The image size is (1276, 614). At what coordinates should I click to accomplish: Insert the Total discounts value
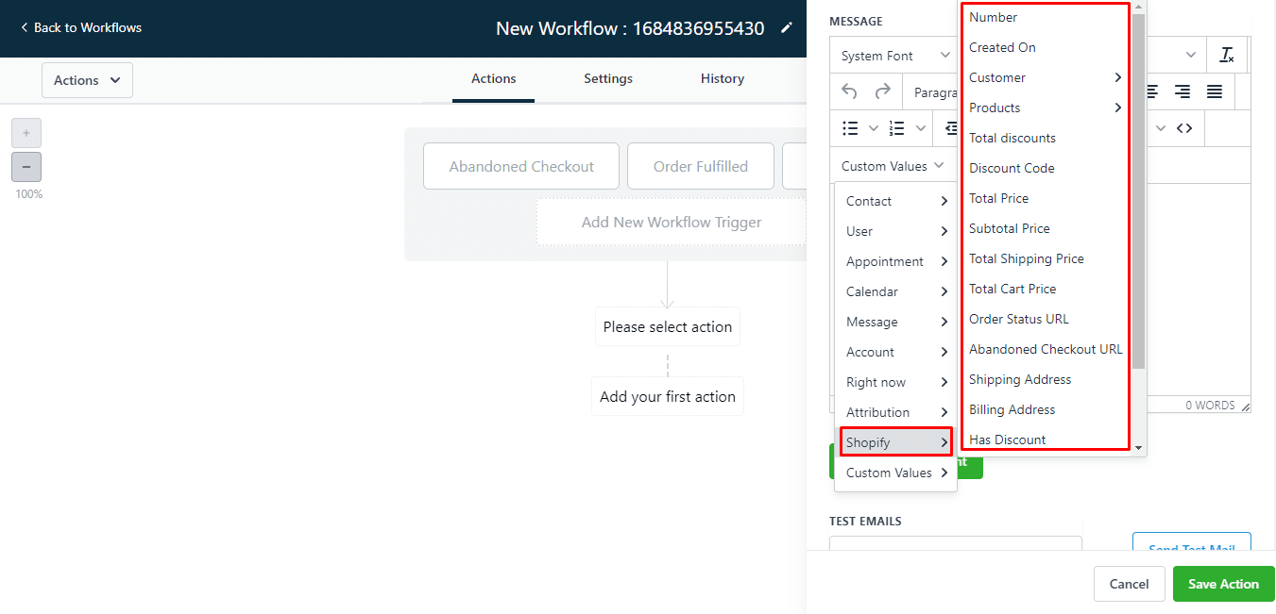point(1044,138)
